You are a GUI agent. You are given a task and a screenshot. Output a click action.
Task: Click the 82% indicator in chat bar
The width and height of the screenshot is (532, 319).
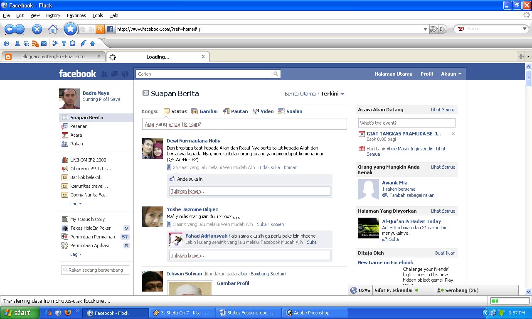[x=360, y=290]
